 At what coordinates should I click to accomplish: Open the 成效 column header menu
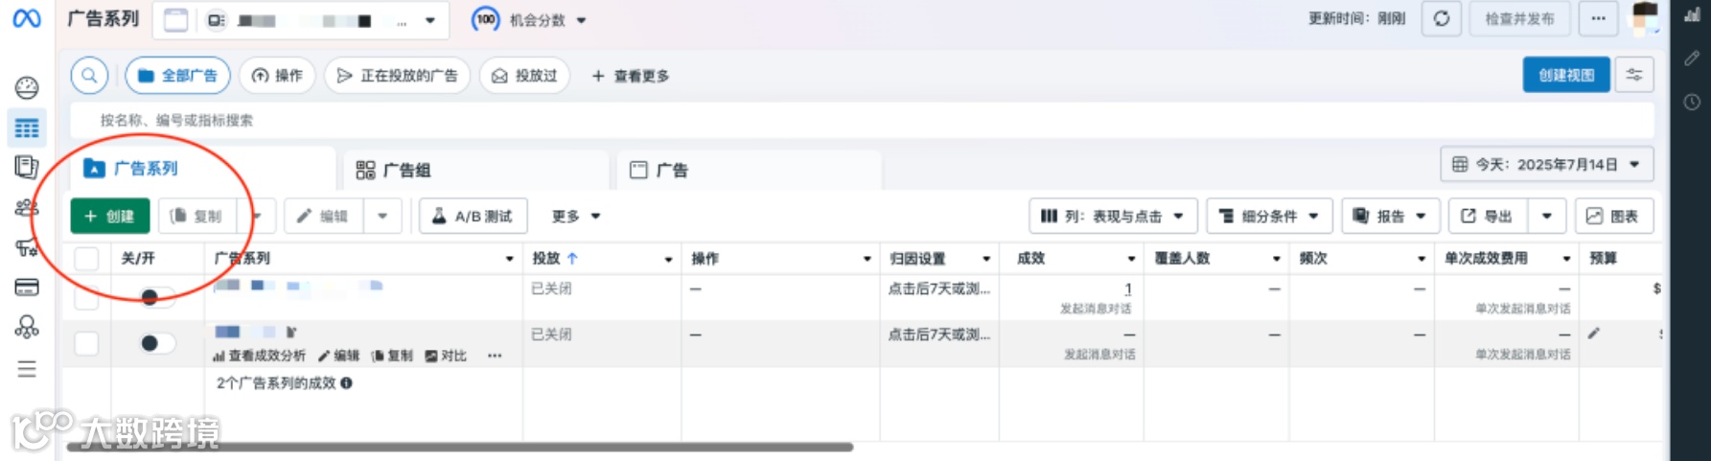click(1131, 259)
